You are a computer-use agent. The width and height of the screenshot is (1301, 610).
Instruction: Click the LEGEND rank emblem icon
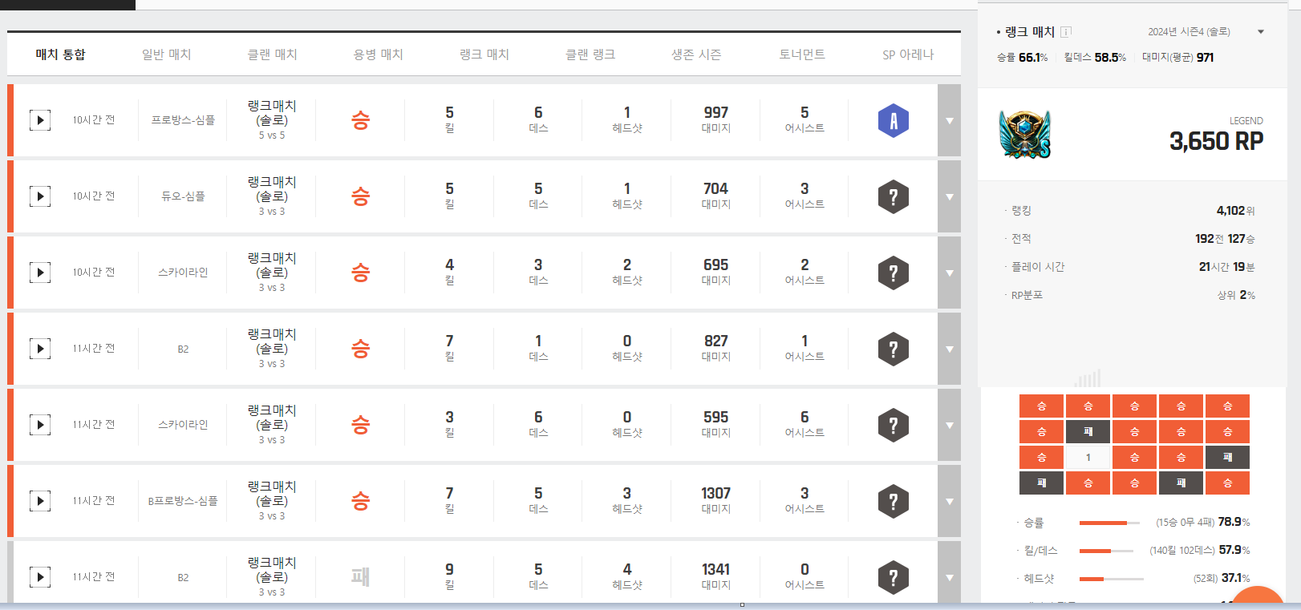(x=1024, y=135)
